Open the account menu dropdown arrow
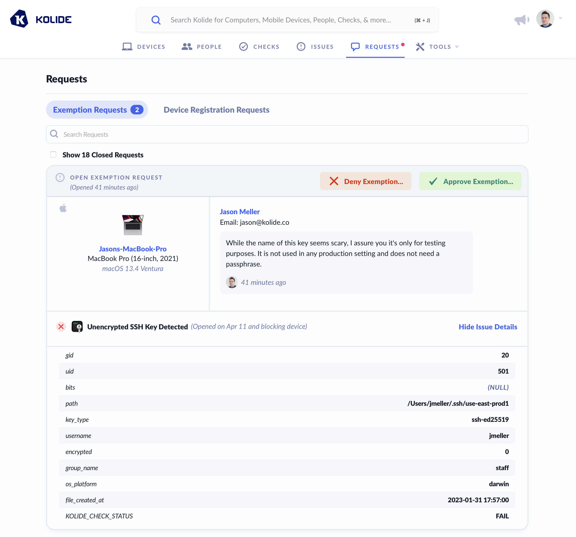The image size is (576, 537). [x=560, y=18]
